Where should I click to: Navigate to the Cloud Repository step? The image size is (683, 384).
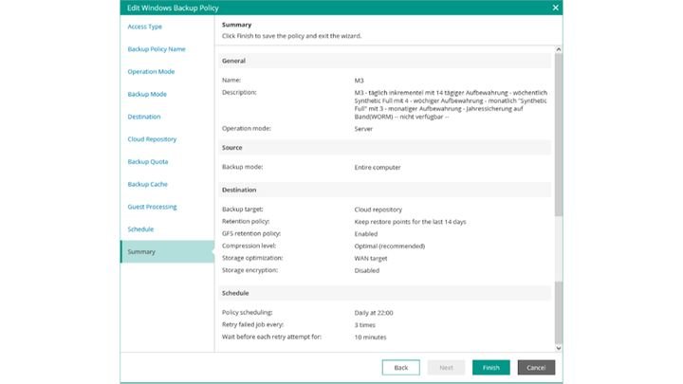point(152,139)
